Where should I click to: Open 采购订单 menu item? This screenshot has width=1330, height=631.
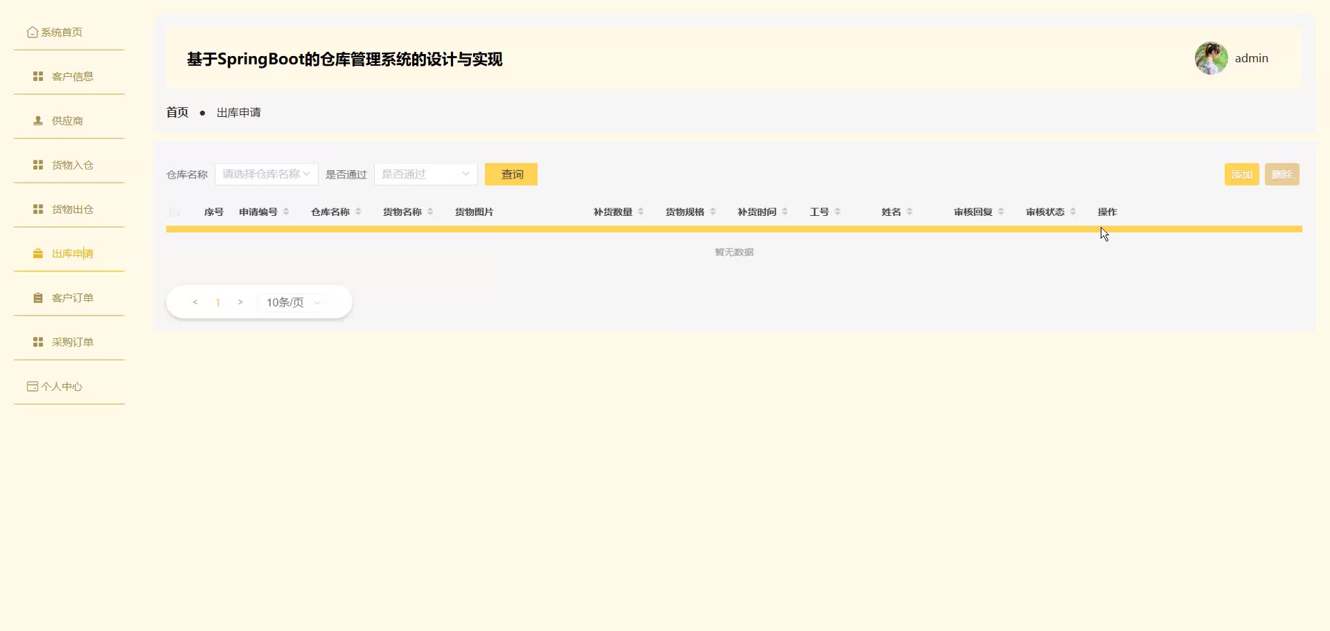tap(69, 342)
